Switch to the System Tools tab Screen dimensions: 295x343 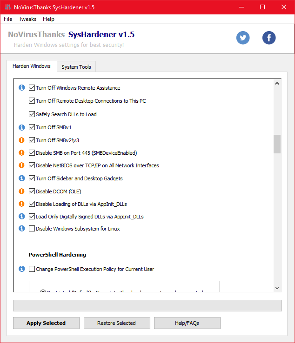[76, 67]
